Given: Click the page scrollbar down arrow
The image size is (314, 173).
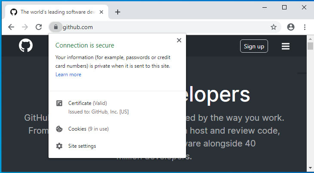Looking at the screenshot, I should [311, 168].
